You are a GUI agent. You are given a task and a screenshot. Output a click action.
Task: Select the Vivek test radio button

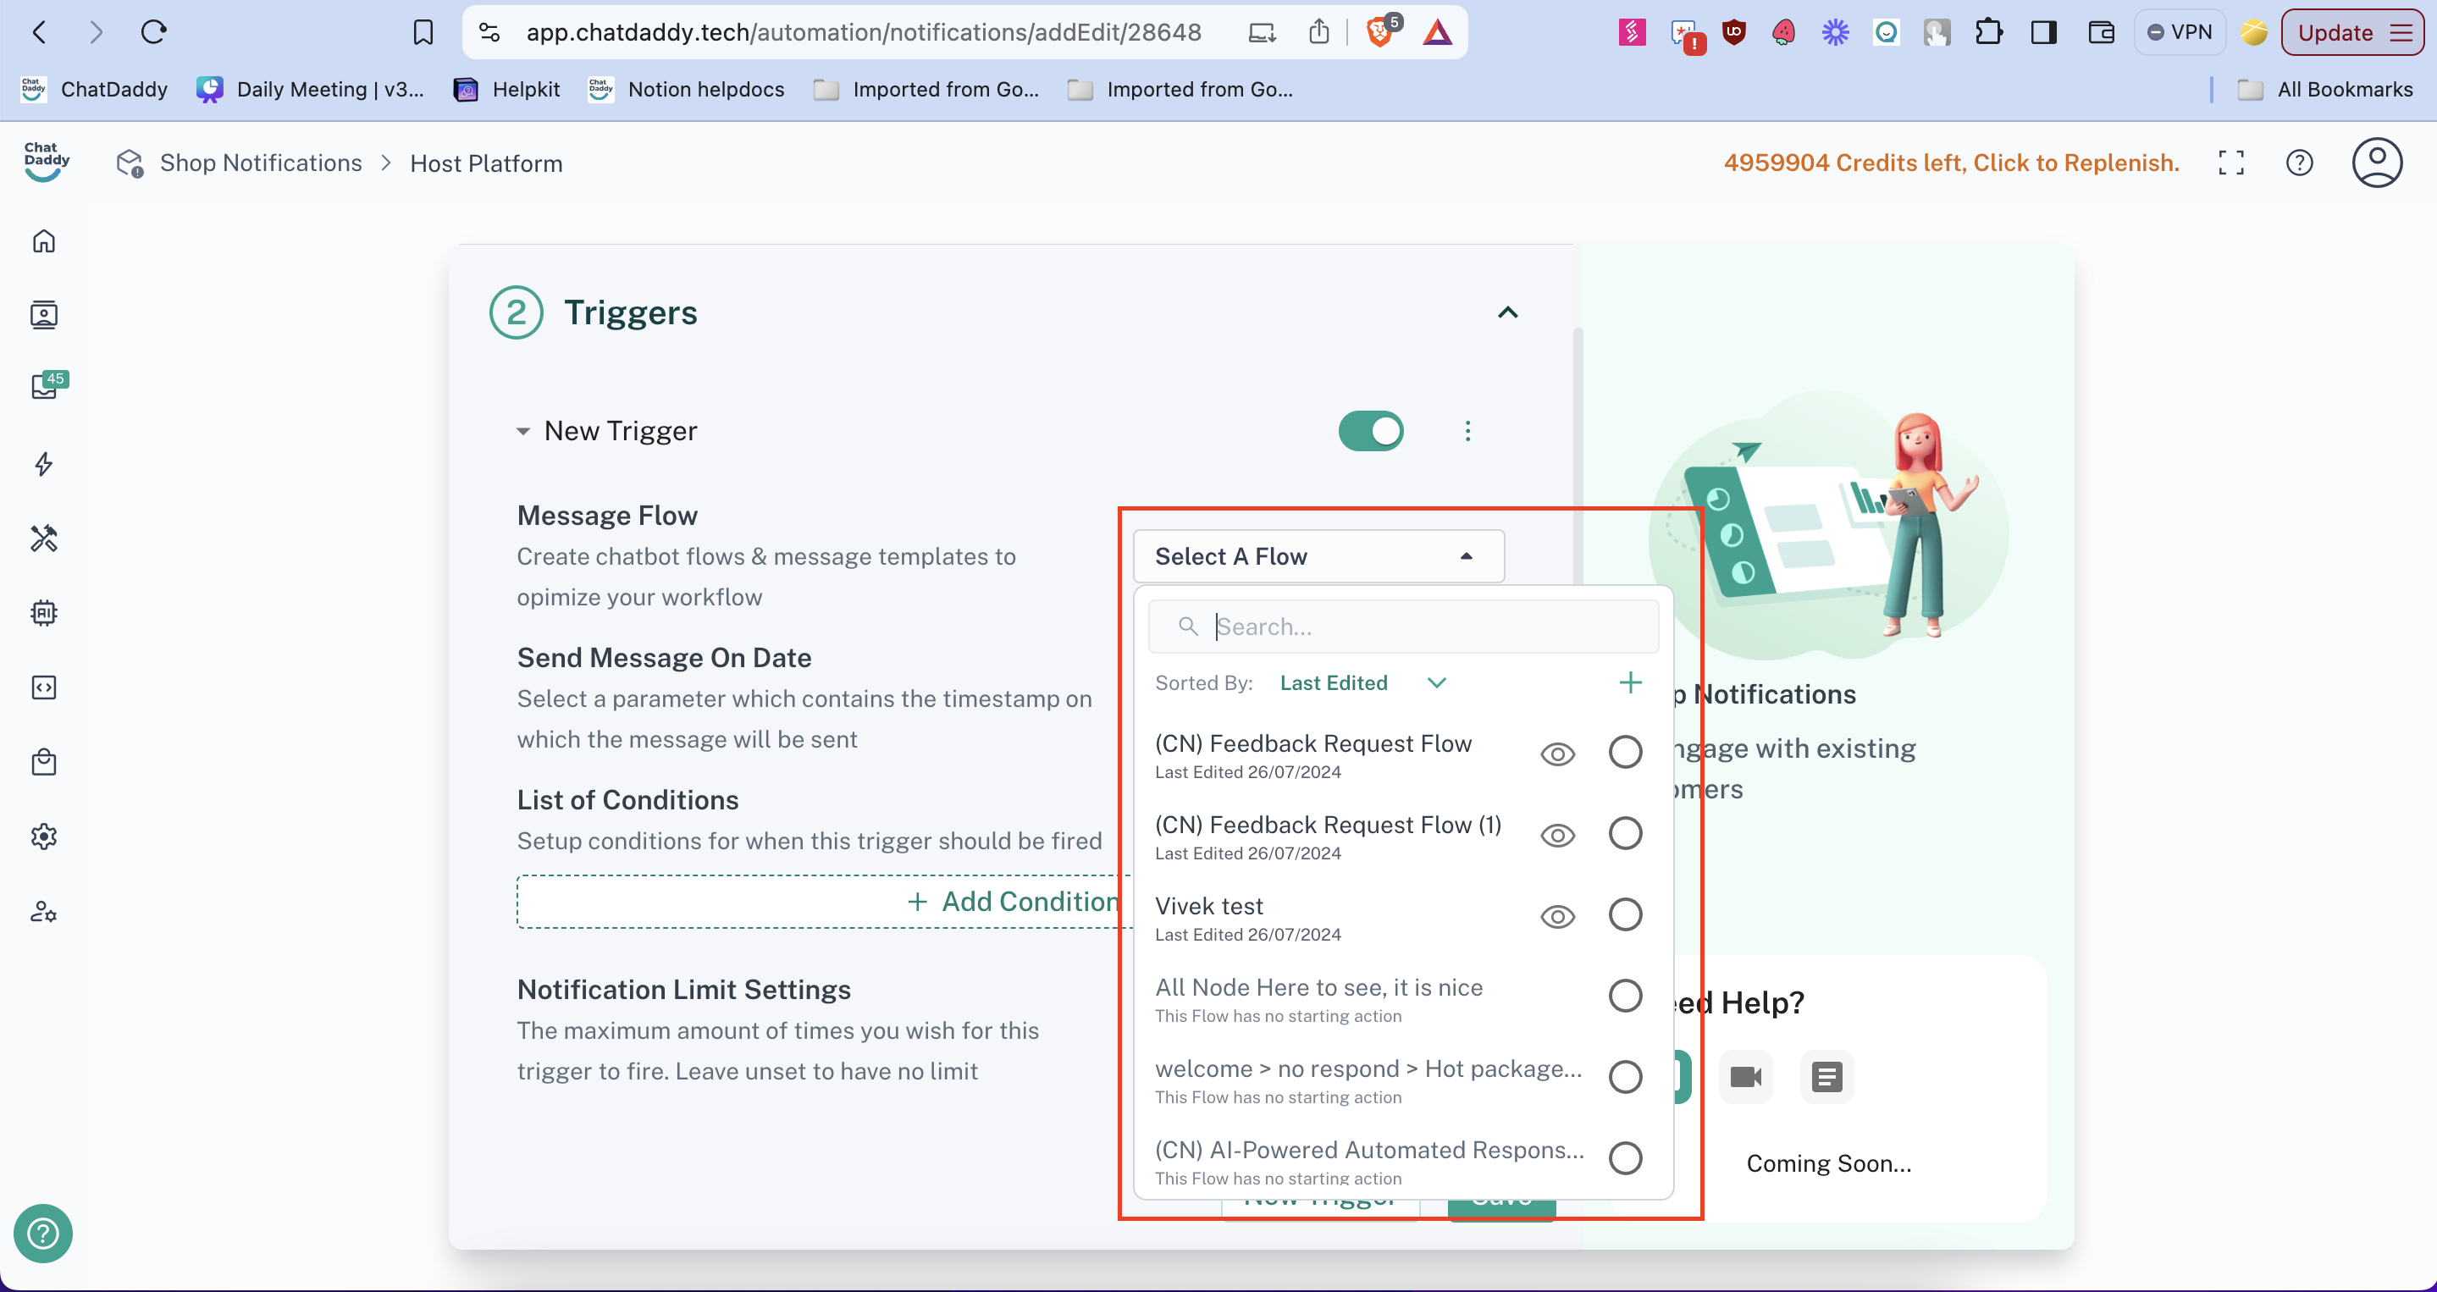point(1625,915)
